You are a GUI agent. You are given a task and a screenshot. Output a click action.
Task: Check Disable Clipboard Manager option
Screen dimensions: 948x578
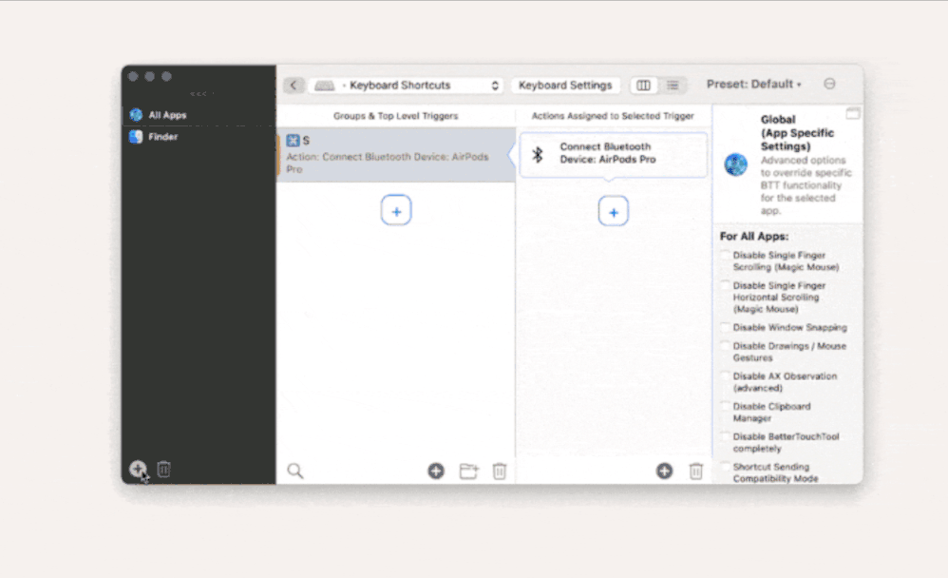(726, 407)
